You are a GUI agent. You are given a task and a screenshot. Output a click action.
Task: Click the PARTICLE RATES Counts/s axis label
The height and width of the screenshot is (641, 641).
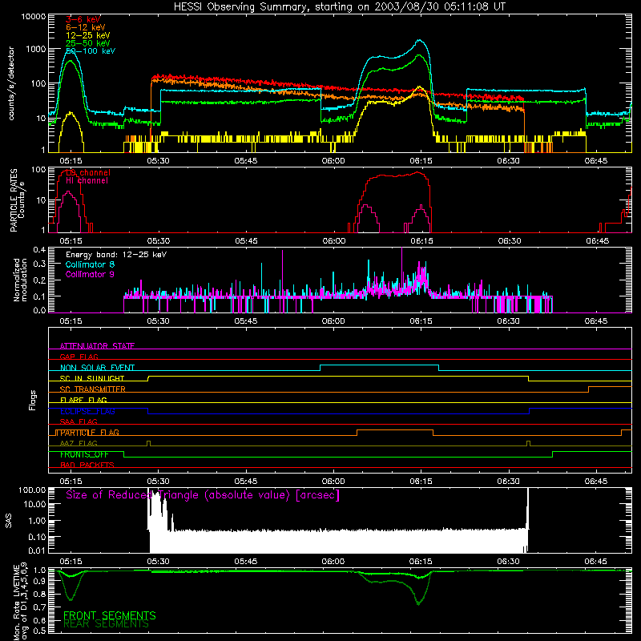17,200
